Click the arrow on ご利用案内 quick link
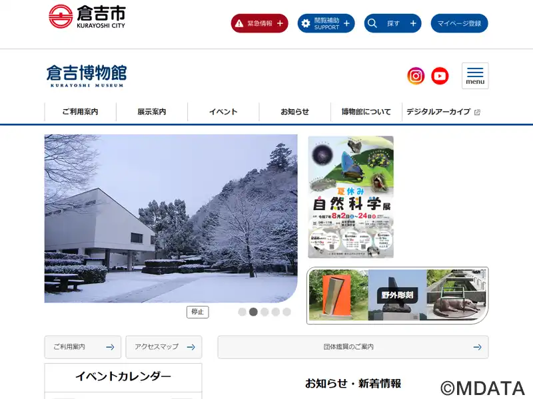Viewport: 533px width, 399px height. click(110, 347)
